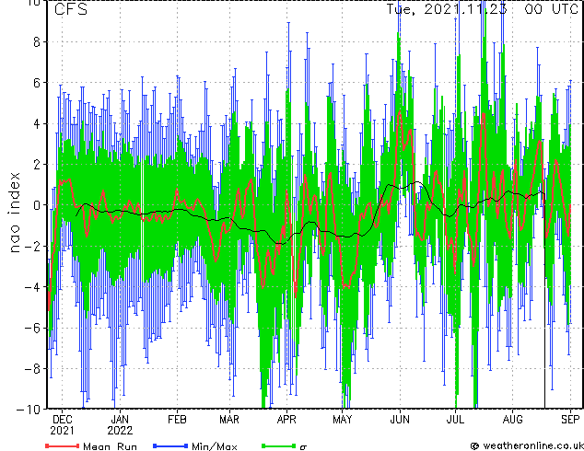Click the AUG month label
The image size is (584, 451).
[512, 420]
